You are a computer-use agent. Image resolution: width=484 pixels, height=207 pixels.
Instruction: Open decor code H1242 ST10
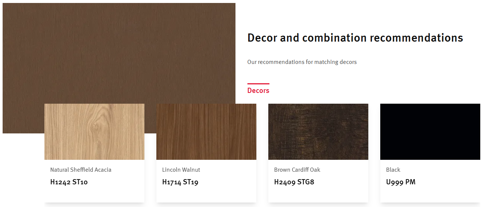69,182
